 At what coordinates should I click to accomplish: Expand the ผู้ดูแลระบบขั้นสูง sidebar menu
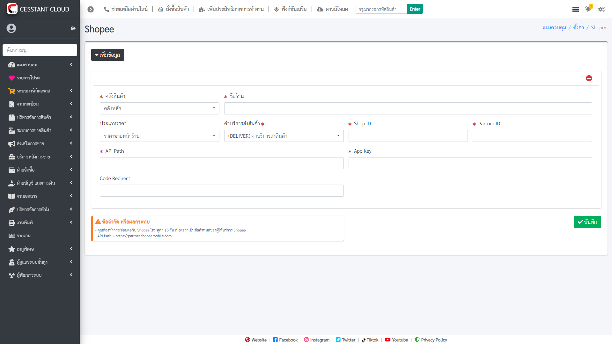click(40, 262)
